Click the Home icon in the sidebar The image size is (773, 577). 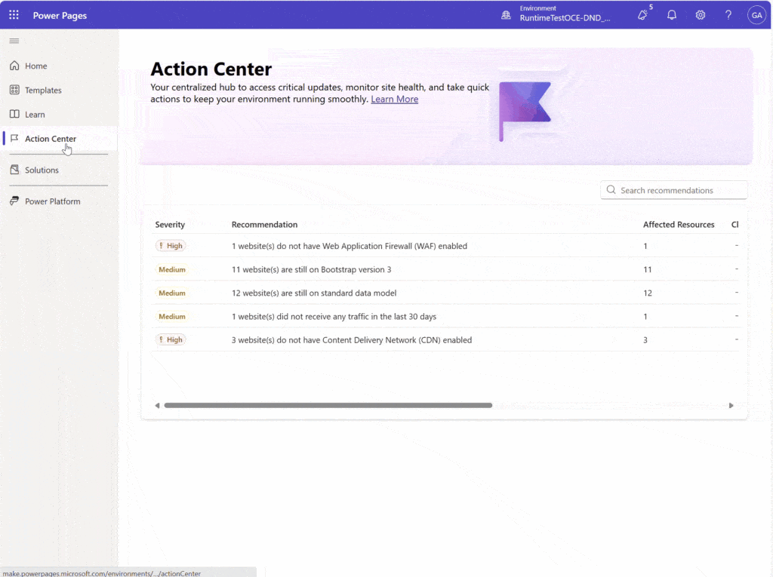click(14, 66)
